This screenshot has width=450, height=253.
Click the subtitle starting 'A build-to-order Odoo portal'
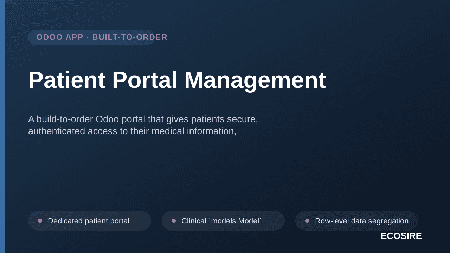143,125
